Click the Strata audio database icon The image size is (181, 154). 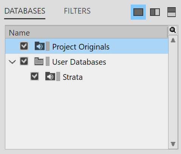coord(50,76)
